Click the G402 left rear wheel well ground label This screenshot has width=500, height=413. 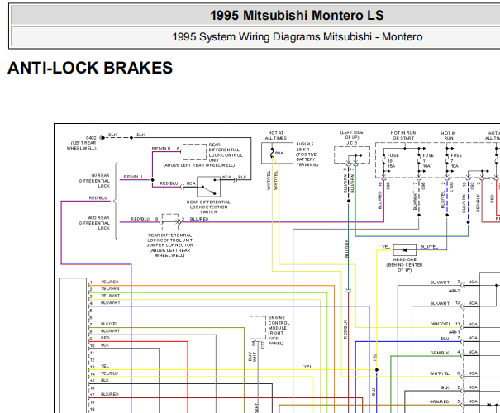(x=82, y=143)
